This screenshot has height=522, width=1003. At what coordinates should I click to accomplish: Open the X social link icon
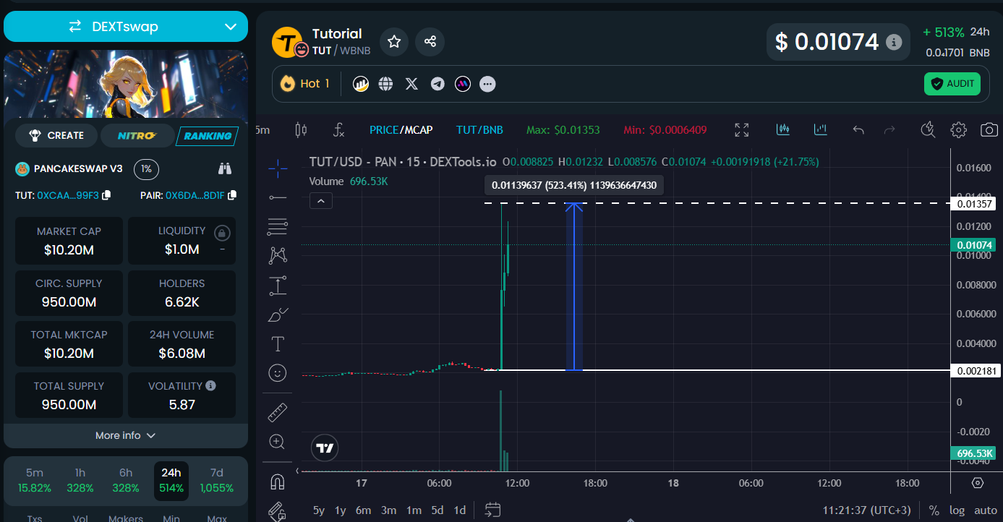[x=411, y=84]
